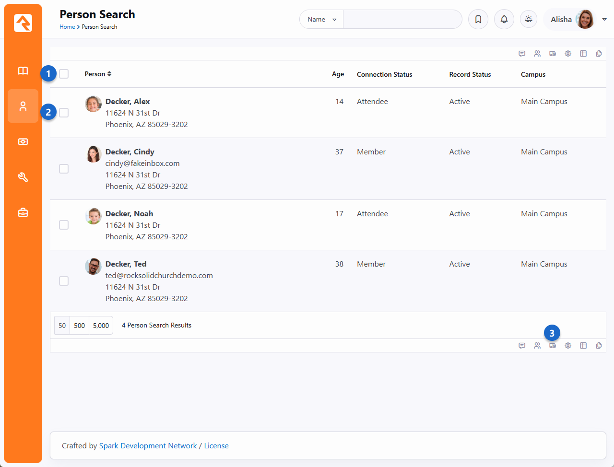
Task: Click the briefcase Admin icon in sidebar
Action: pyautogui.click(x=23, y=213)
